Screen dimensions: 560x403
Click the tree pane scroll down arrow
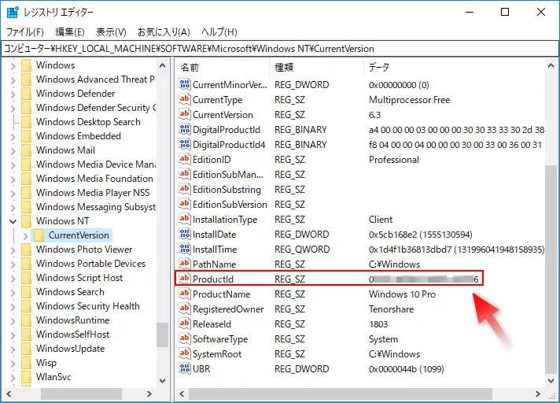[x=163, y=380]
